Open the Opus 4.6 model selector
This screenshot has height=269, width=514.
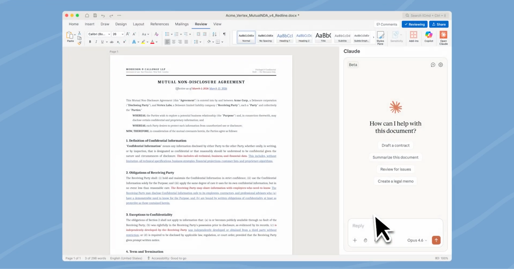tap(417, 240)
